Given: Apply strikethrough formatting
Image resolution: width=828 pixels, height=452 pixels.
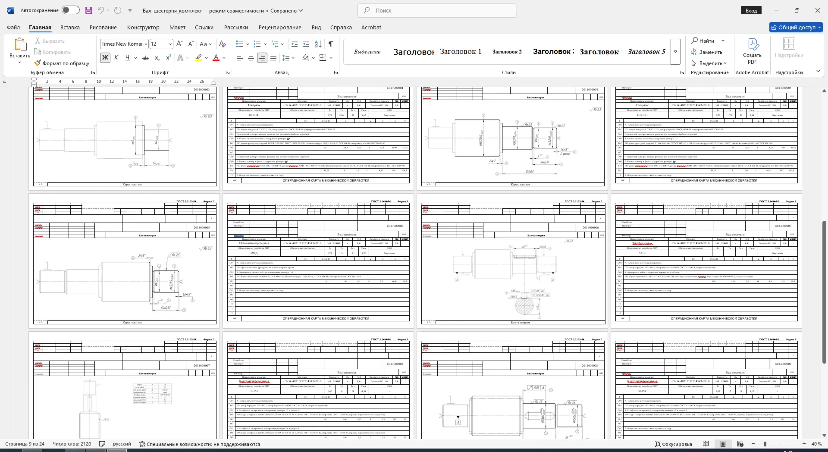Looking at the screenshot, I should click(x=145, y=58).
